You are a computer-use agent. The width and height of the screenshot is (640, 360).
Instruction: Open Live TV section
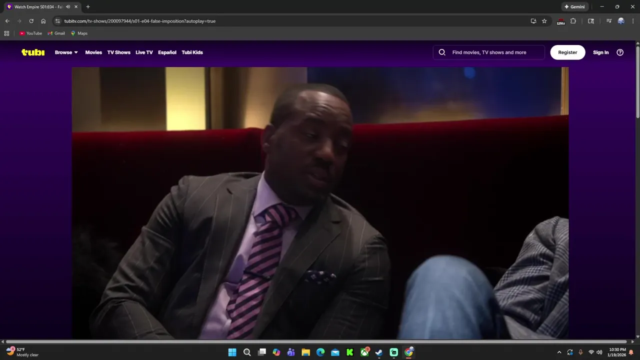tap(144, 52)
